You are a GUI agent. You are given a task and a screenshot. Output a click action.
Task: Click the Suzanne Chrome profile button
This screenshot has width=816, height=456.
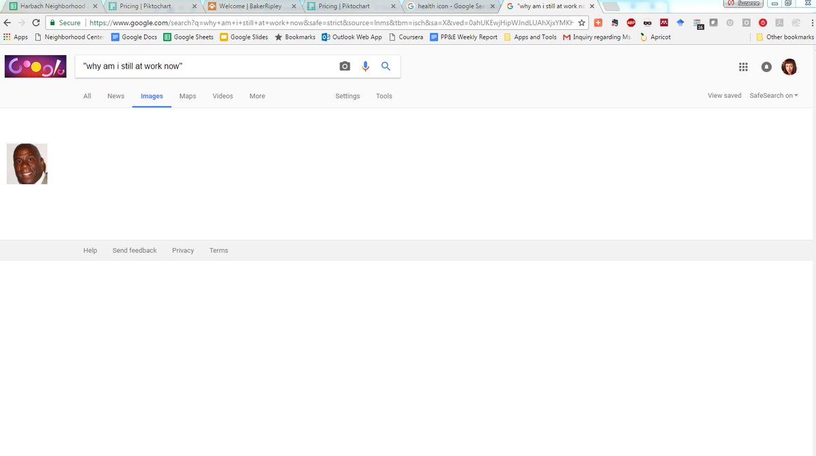[x=743, y=3]
